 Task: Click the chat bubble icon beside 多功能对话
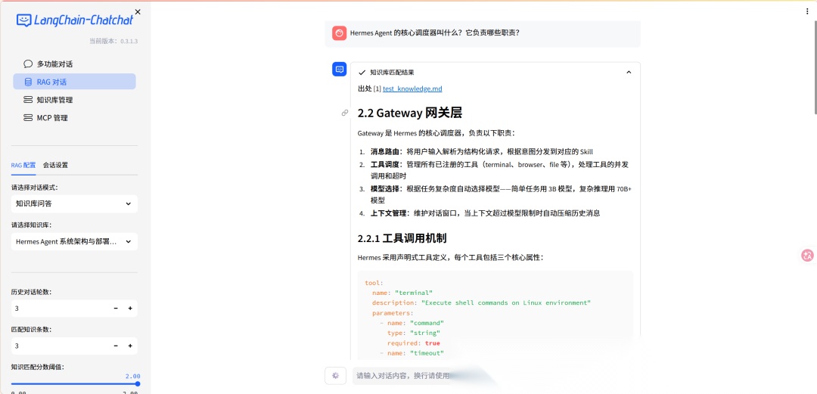[28, 64]
